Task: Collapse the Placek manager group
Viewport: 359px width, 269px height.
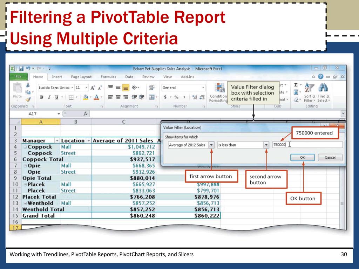Action: (x=25, y=185)
